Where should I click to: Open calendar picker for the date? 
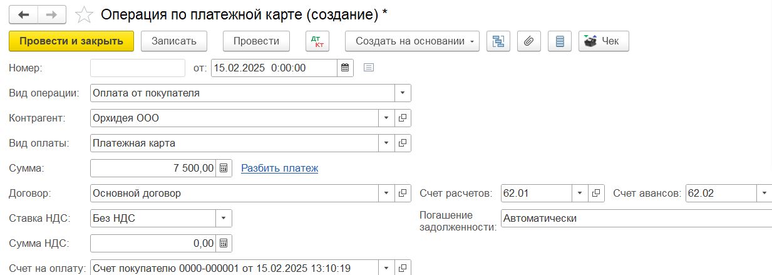pyautogui.click(x=346, y=68)
